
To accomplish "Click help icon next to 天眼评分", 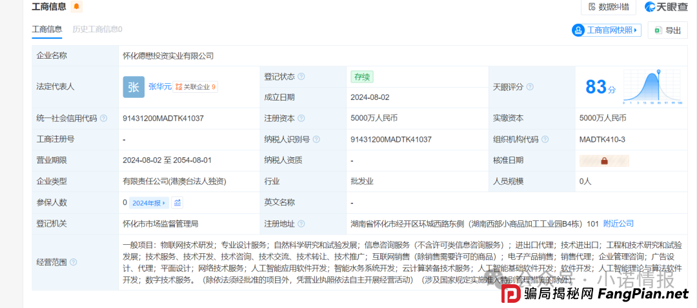I will pyautogui.click(x=530, y=87).
